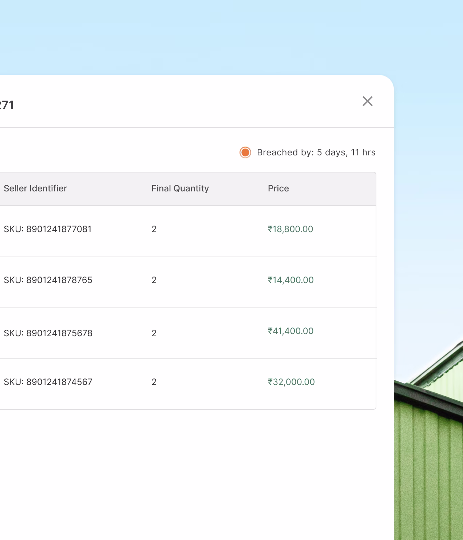The image size is (463, 540).
Task: Click the ₹18,800.00 price
Action: pyautogui.click(x=290, y=229)
